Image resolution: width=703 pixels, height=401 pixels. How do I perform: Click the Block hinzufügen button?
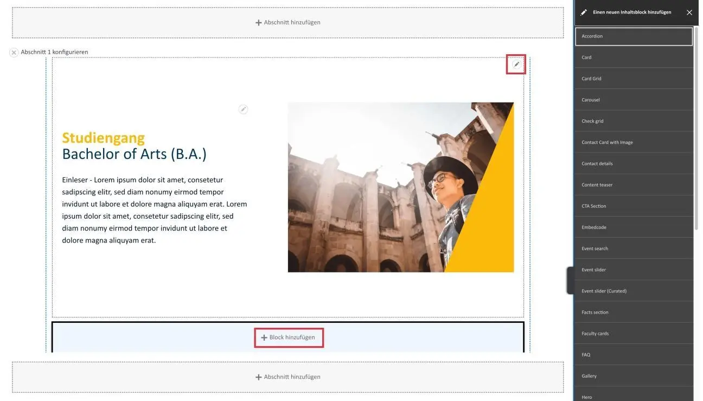pyautogui.click(x=288, y=338)
